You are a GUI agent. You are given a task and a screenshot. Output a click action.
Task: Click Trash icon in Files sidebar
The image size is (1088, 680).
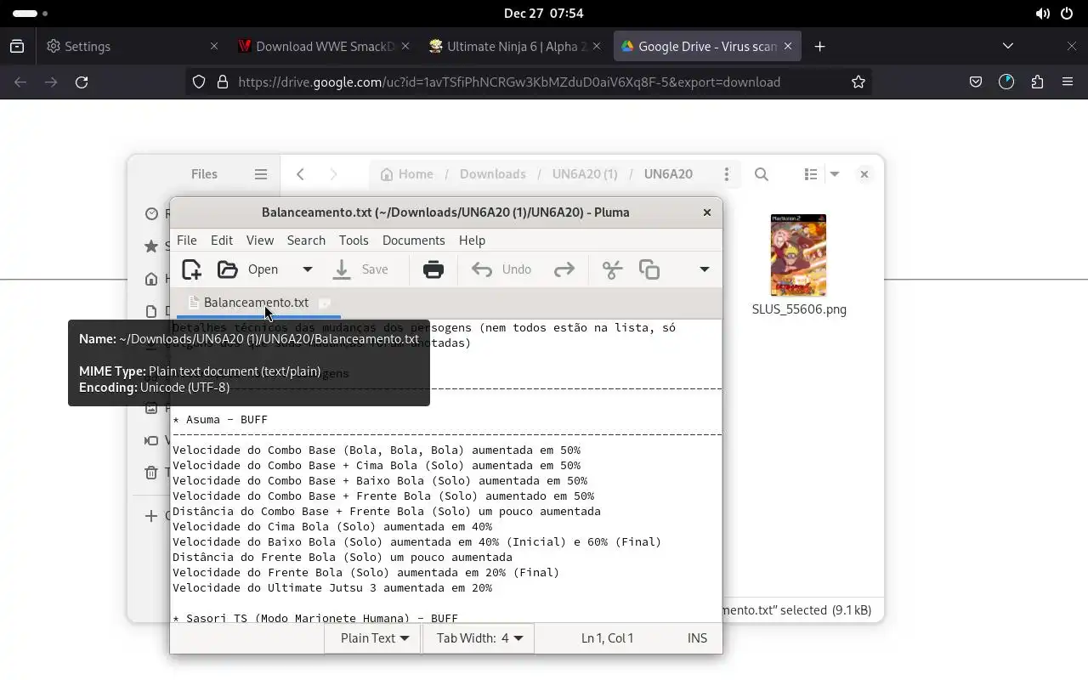click(x=151, y=473)
